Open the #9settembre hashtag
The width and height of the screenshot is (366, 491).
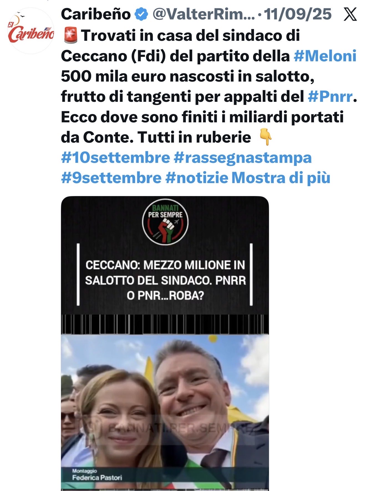pyautogui.click(x=111, y=178)
